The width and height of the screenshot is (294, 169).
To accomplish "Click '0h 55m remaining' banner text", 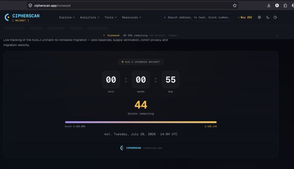I will [x=135, y=35].
